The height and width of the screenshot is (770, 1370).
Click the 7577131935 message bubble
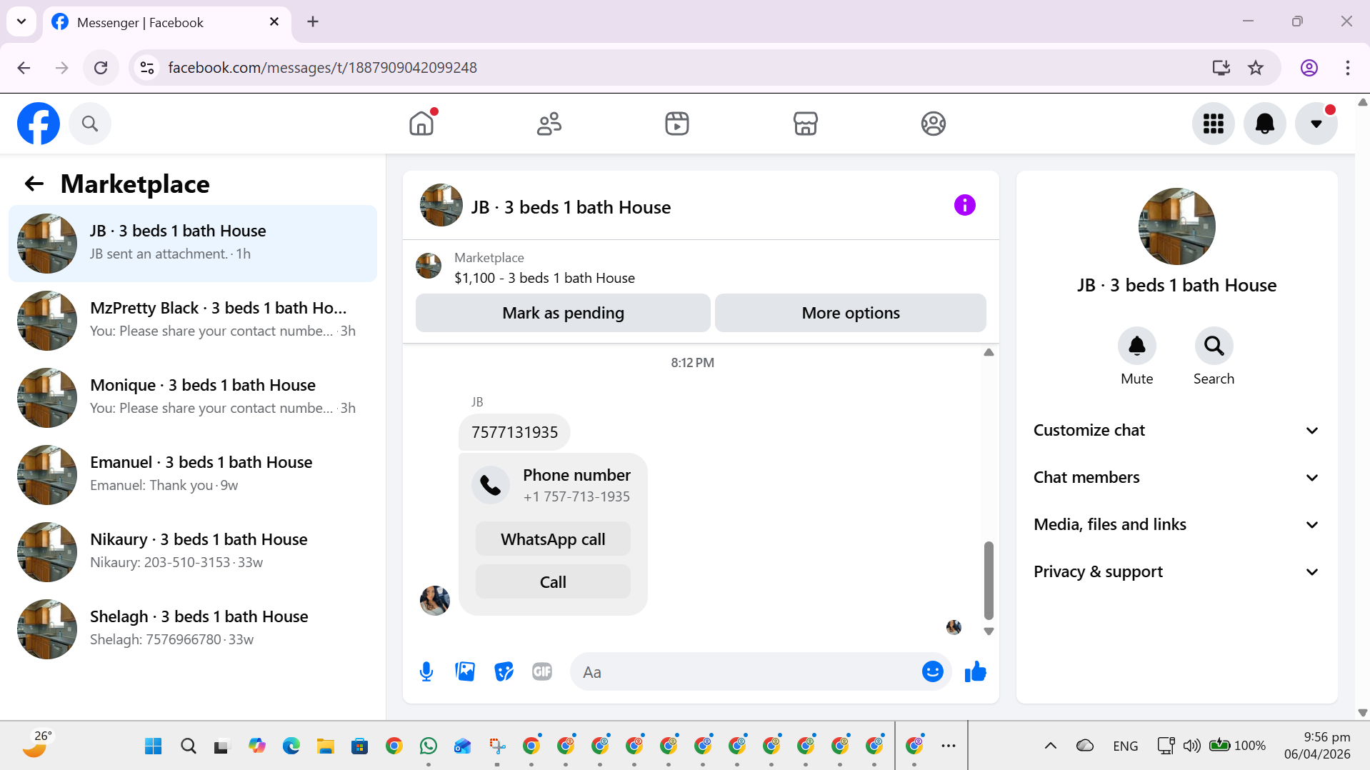pyautogui.click(x=514, y=432)
